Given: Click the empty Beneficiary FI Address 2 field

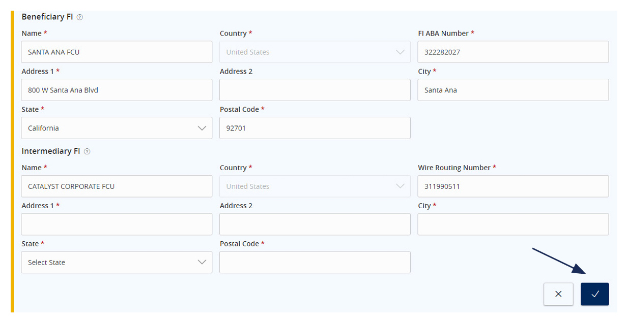Looking at the screenshot, I should tap(315, 90).
